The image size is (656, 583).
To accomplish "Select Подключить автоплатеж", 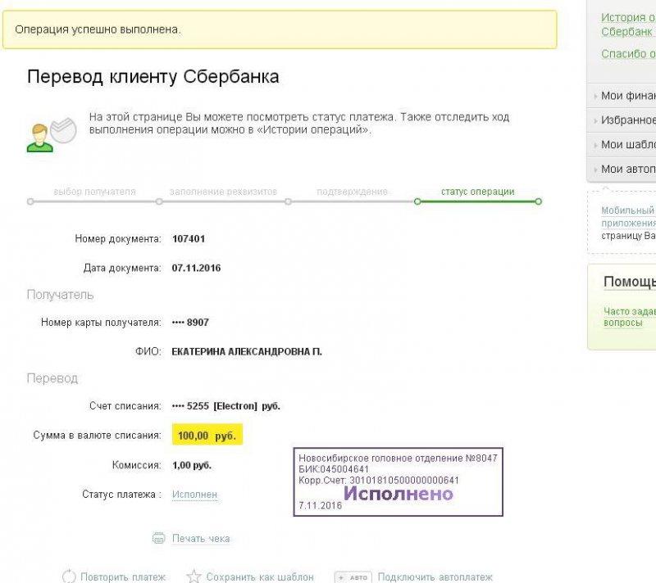I will point(435,576).
